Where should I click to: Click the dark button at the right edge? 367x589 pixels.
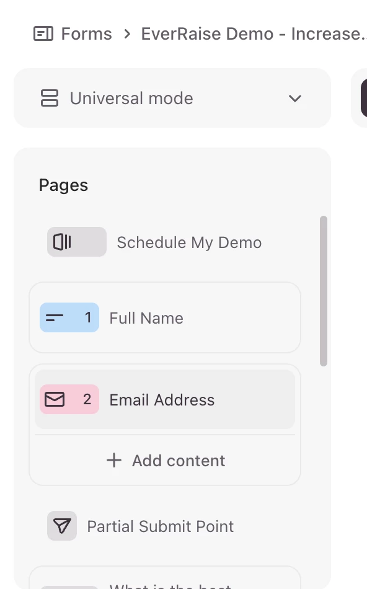[364, 98]
